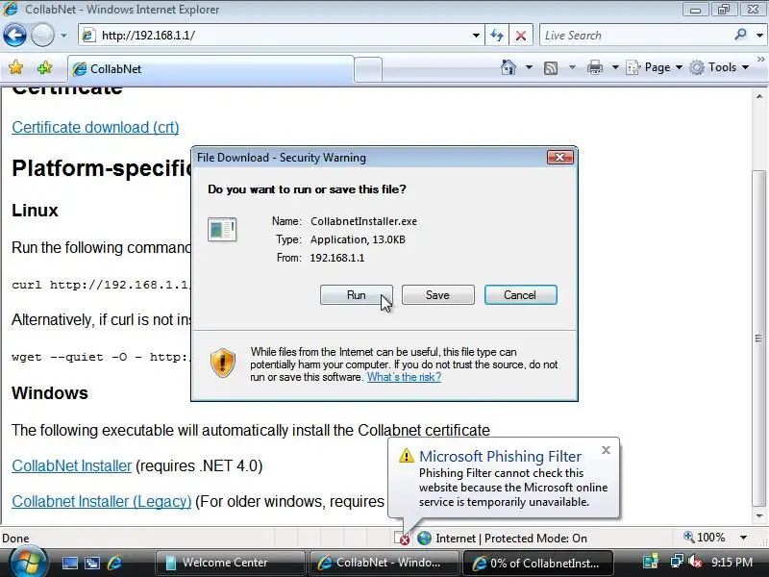Click the phishing filter status bar icon
Screen dimensions: 769x577
pyautogui.click(x=402, y=539)
